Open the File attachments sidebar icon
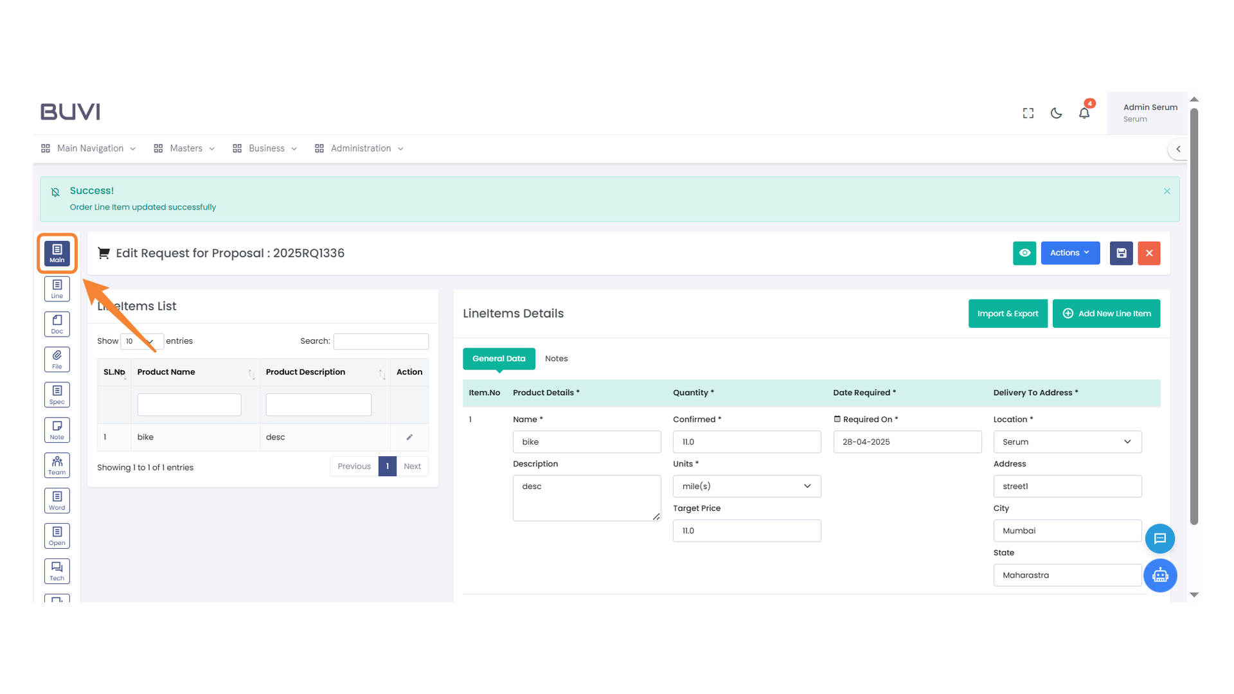 pyautogui.click(x=57, y=359)
